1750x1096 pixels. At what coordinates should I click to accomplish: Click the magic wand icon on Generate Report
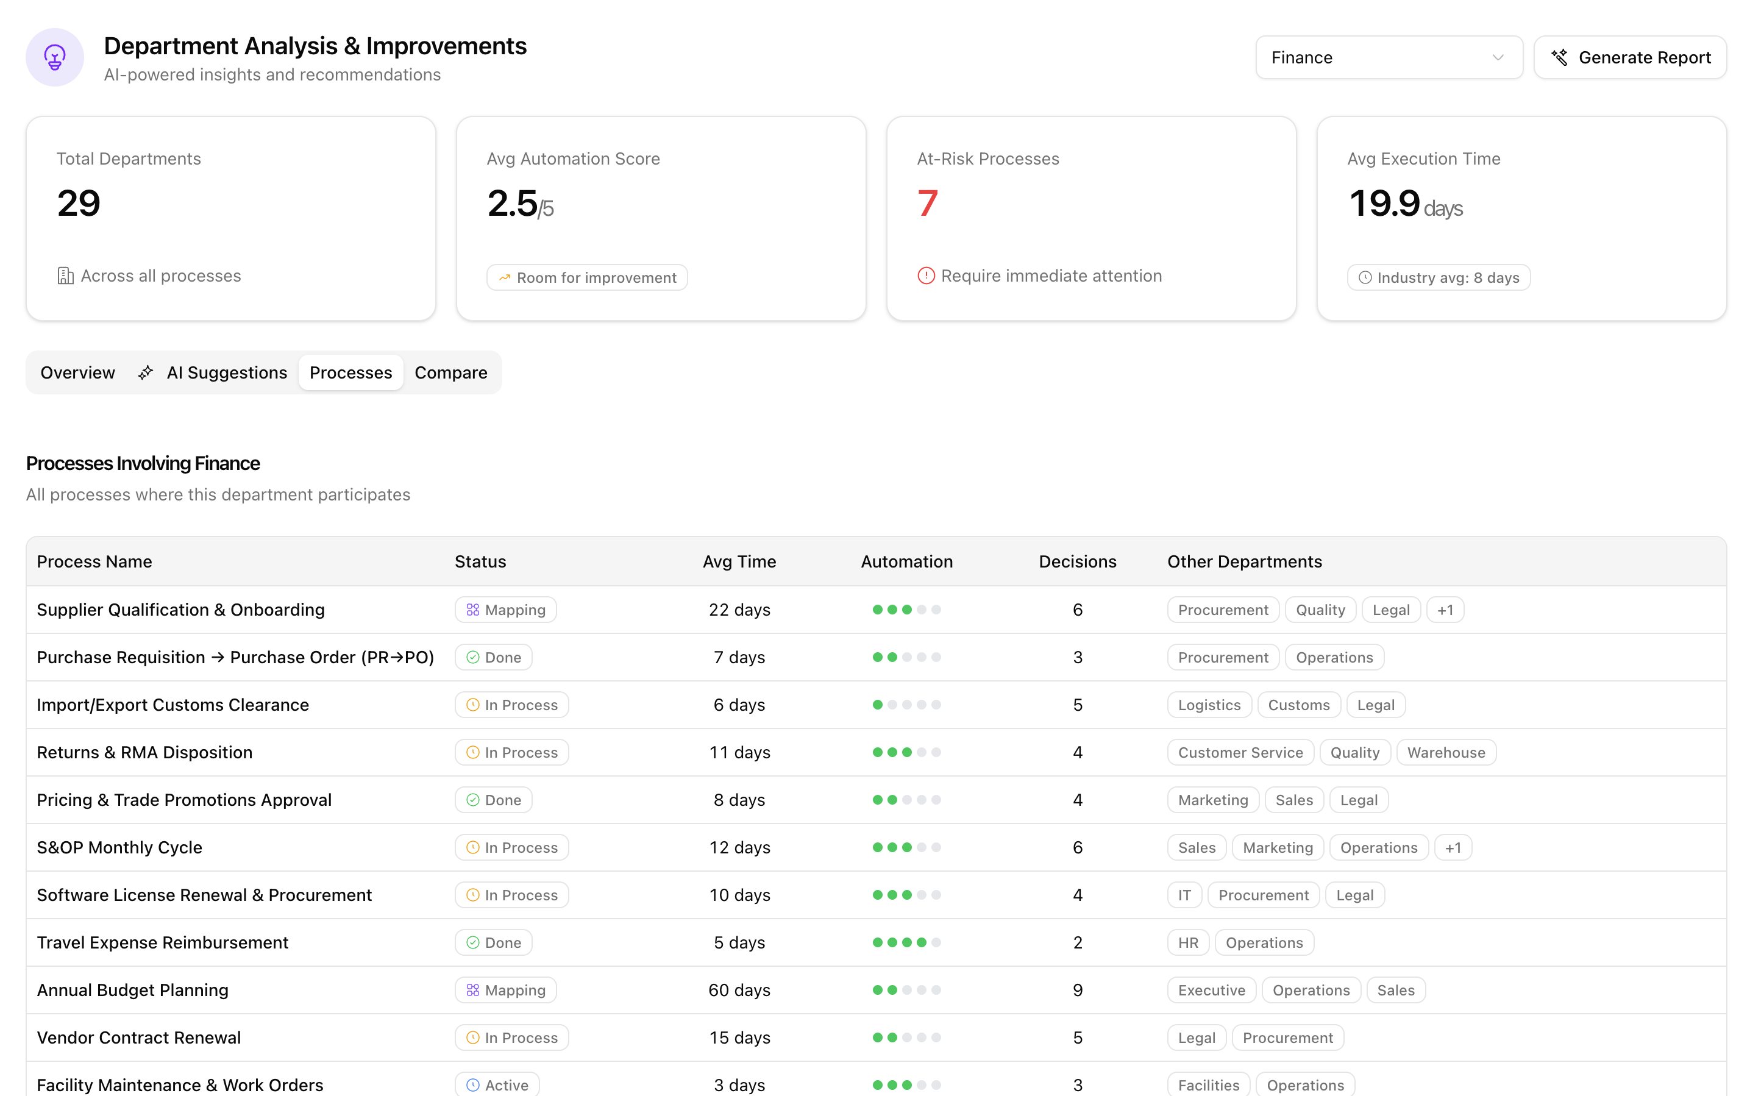point(1559,57)
